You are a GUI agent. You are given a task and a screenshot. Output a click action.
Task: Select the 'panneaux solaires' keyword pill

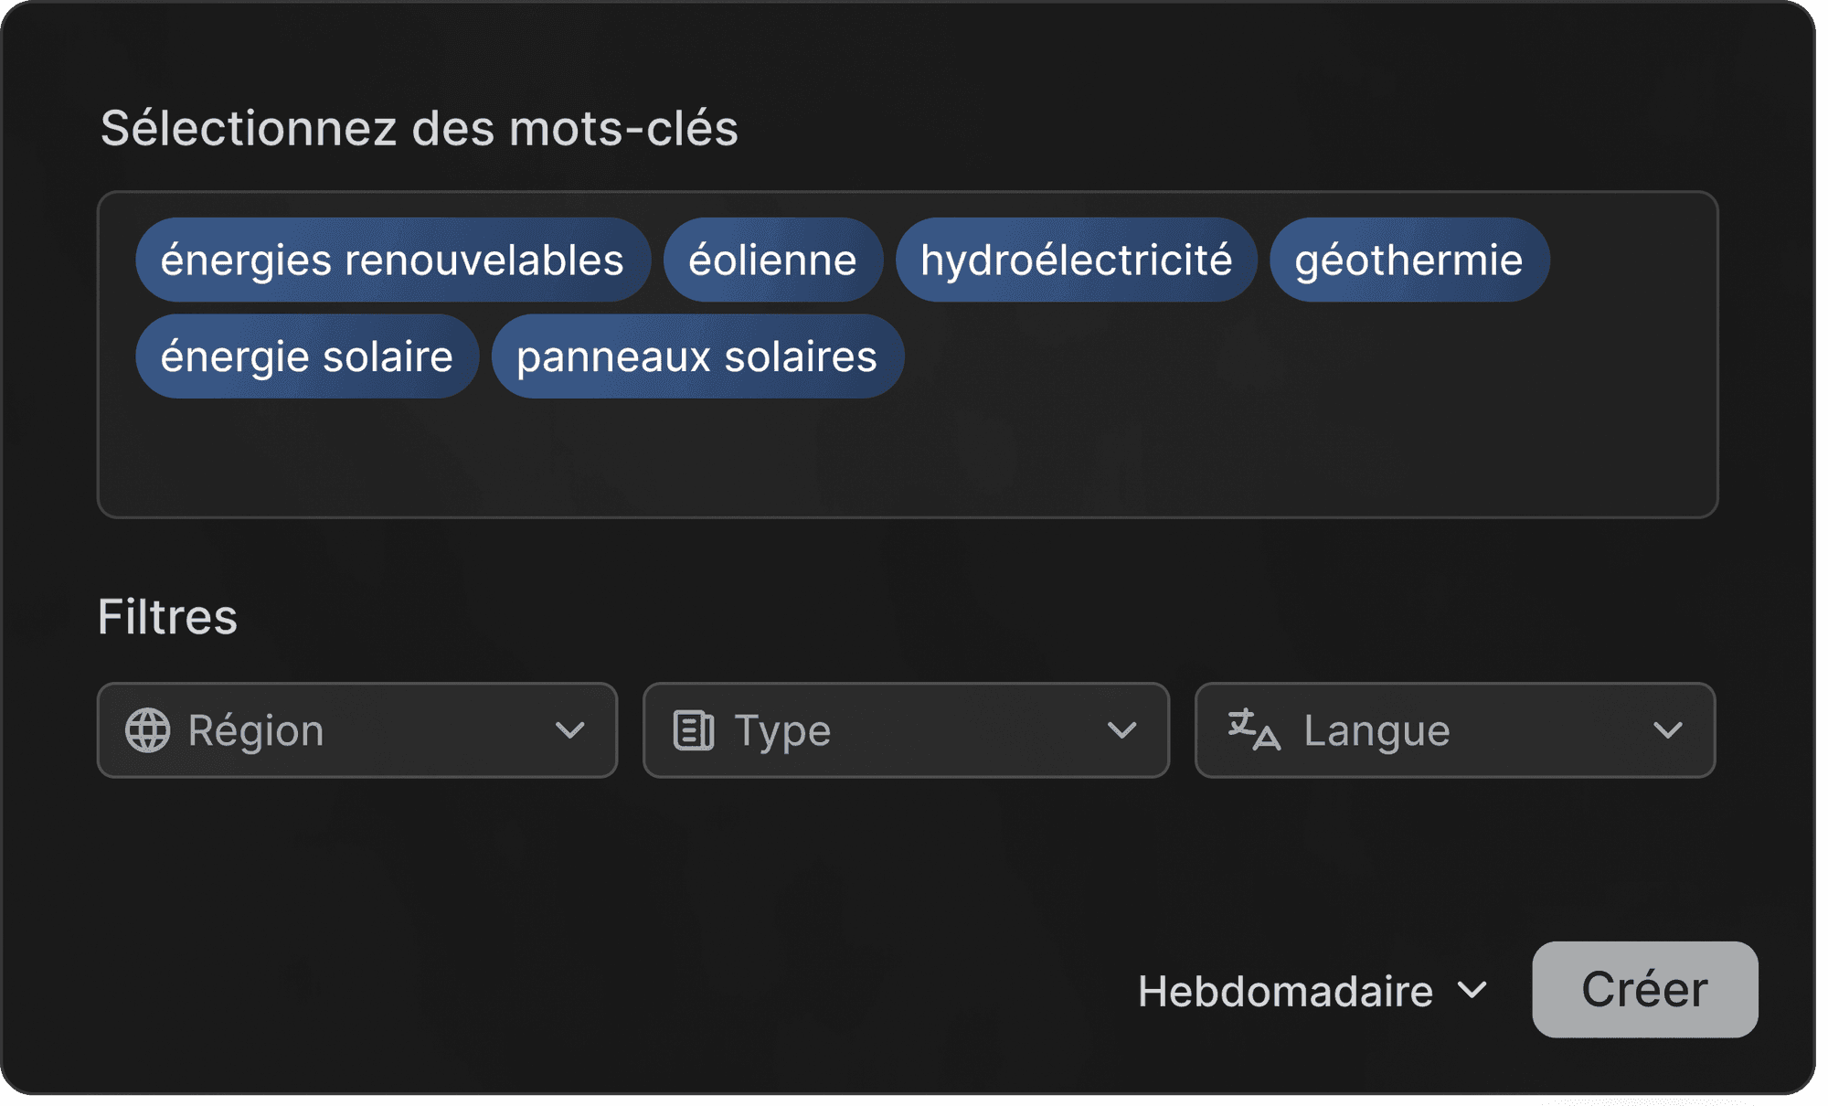coord(697,356)
